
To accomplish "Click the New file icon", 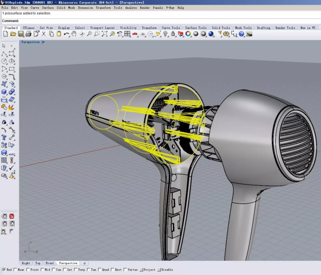I will tap(5, 34).
